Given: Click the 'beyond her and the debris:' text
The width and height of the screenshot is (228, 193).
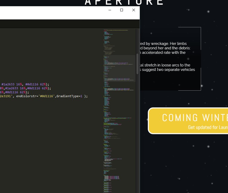Looking at the screenshot, I should coord(167,48).
